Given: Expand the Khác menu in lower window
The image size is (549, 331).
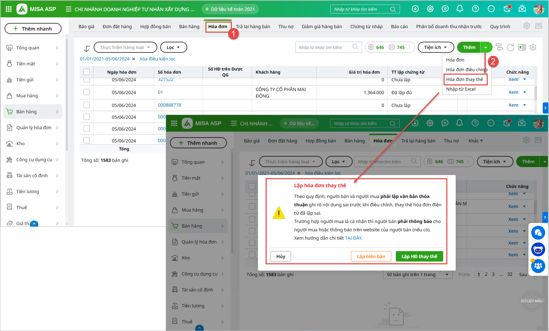Looking at the screenshot, I should (x=476, y=141).
